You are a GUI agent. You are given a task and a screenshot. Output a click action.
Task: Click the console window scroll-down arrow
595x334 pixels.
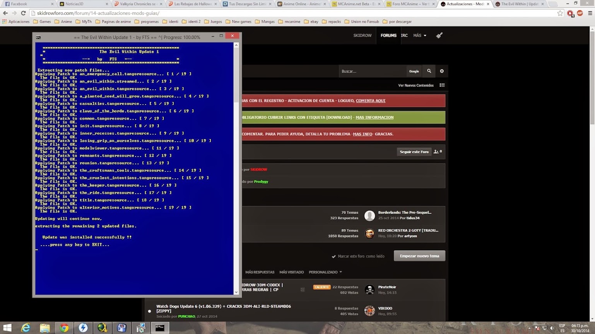coord(236,292)
